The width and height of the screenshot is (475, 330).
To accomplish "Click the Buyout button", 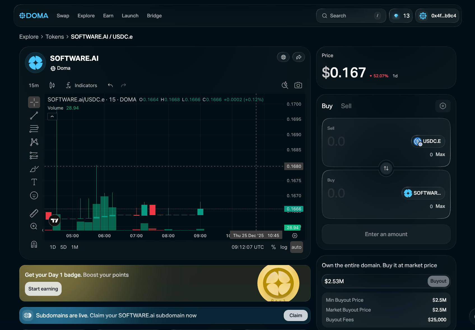I will [x=438, y=281].
